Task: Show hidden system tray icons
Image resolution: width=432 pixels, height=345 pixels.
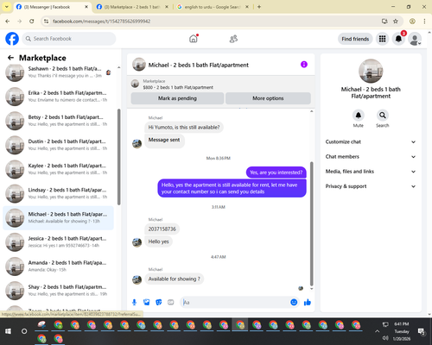Action: pos(377,331)
